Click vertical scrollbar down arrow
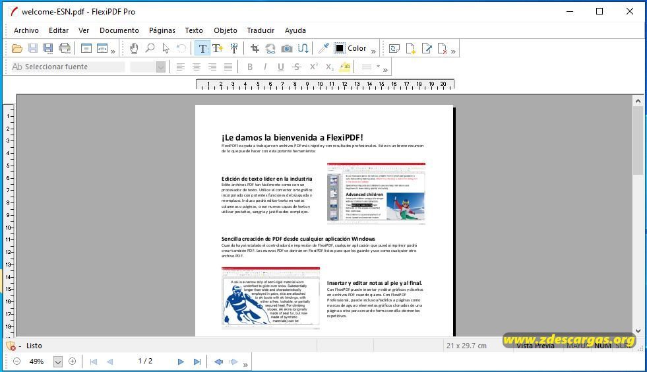647x372 pixels. point(638,330)
